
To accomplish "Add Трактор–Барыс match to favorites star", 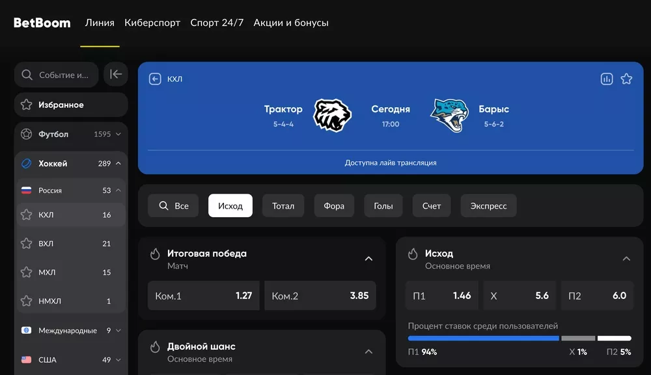I will [x=626, y=79].
